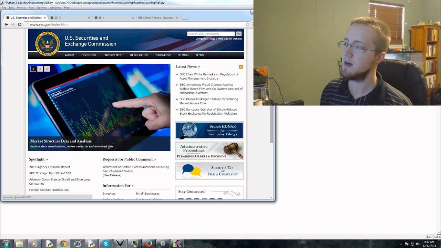The image size is (441, 248).
Task: Open the Run menu in IDLE
Action: pos(31,8)
